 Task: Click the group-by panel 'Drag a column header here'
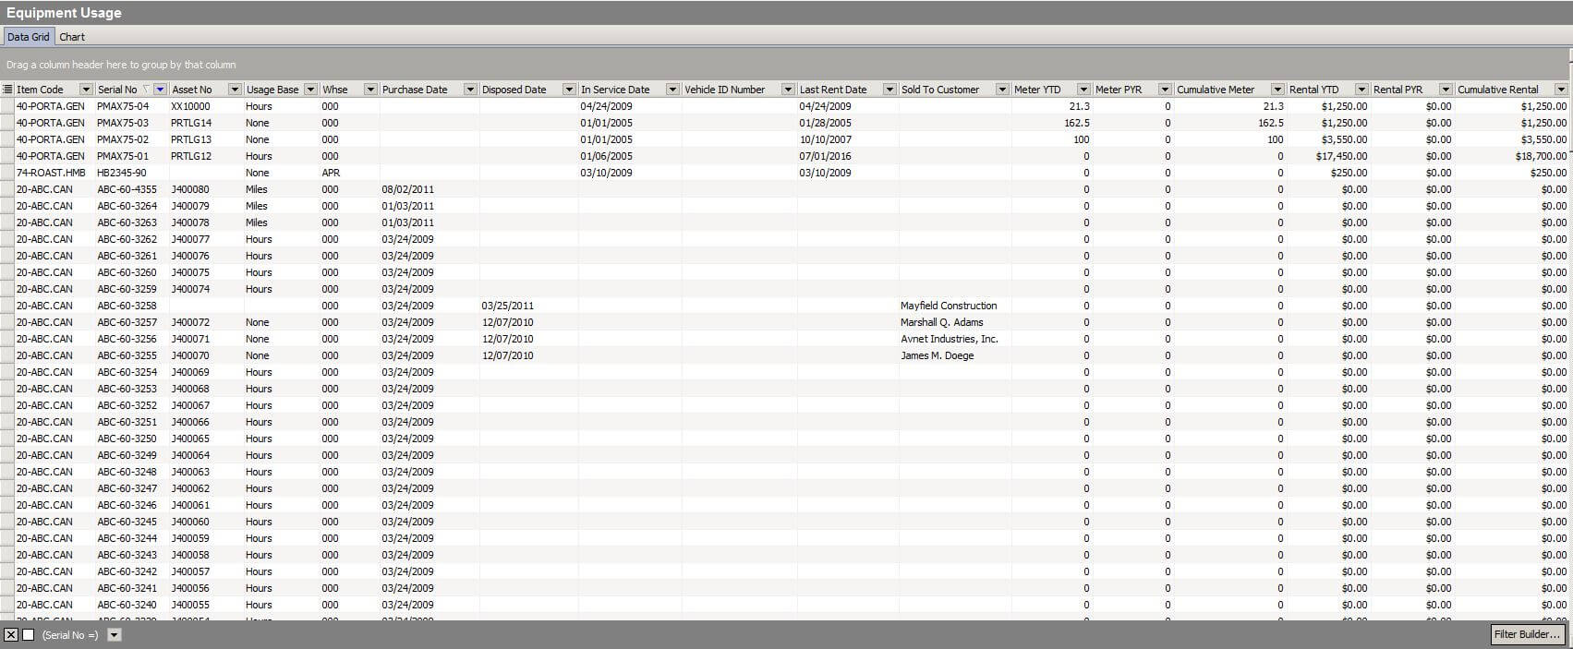coord(121,65)
